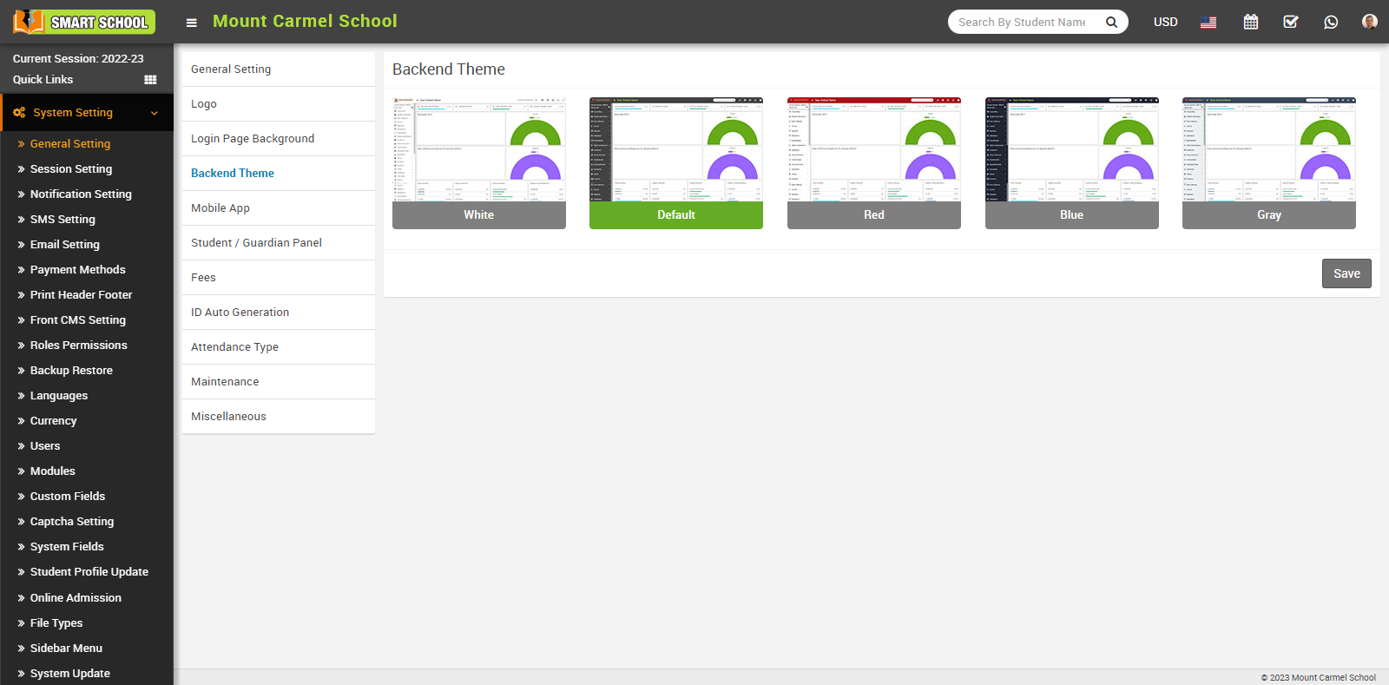Open the Login Page Background tab
Screen dimensions: 1389x685
tap(253, 139)
